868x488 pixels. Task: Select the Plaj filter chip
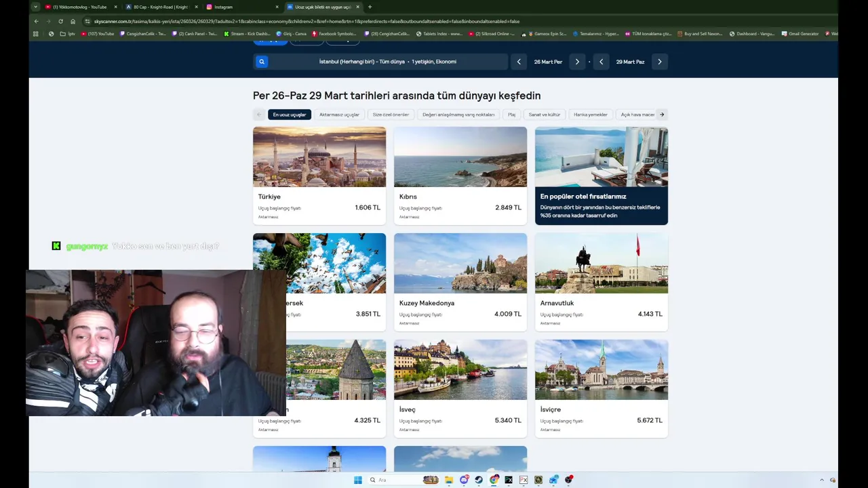(511, 115)
